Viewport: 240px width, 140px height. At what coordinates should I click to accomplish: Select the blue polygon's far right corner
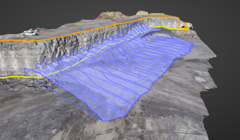click(x=194, y=45)
